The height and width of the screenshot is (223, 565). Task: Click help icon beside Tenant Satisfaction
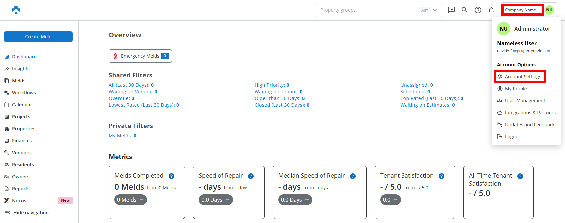441,176
